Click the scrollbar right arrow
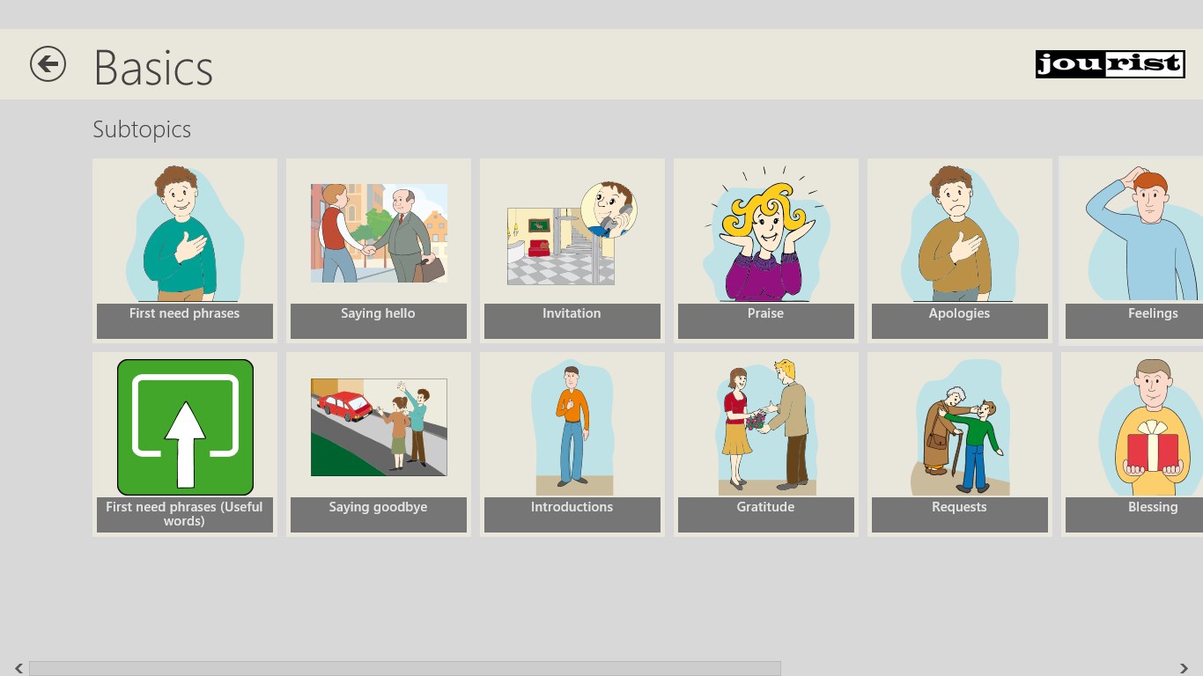The width and height of the screenshot is (1203, 676). click(x=1185, y=669)
